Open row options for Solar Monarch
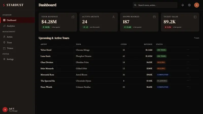Image resolution: width=203 pixels, height=114 pixels. pyautogui.click(x=188, y=68)
